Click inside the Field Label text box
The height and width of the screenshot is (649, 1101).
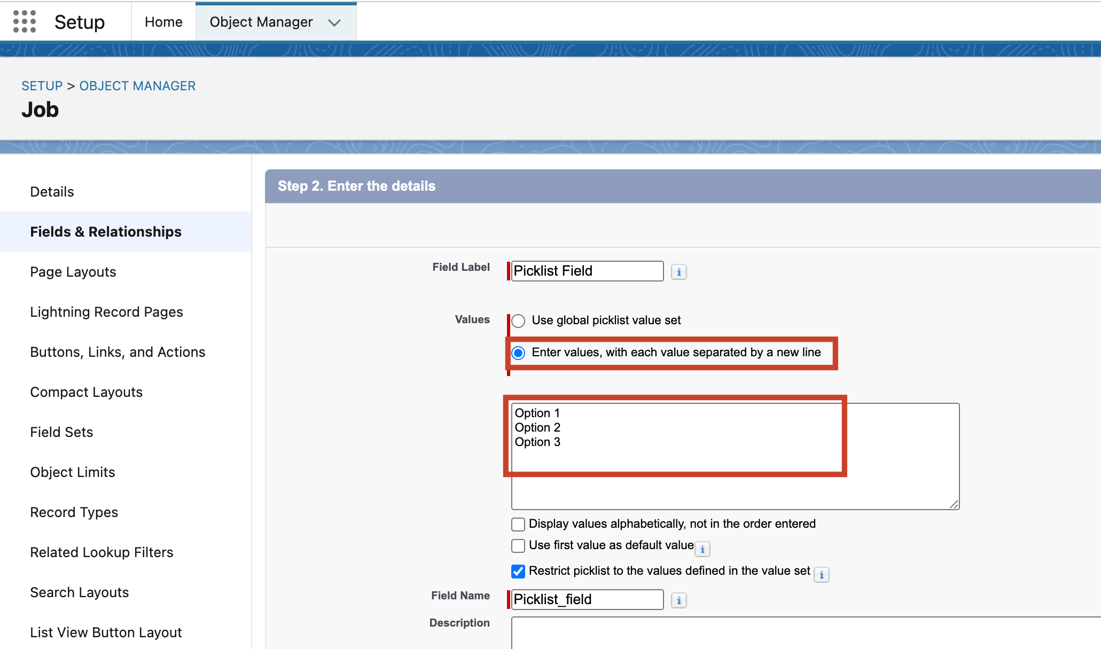click(586, 271)
